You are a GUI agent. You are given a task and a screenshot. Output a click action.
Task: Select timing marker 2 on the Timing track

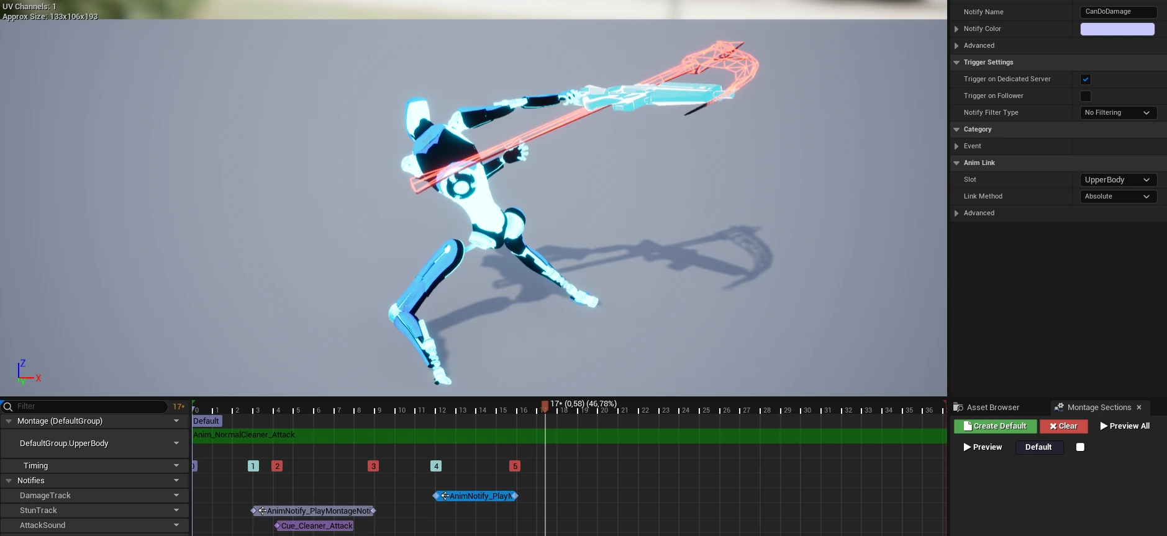(x=277, y=466)
